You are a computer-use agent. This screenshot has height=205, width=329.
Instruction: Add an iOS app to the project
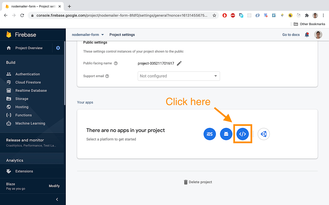pyautogui.click(x=209, y=134)
